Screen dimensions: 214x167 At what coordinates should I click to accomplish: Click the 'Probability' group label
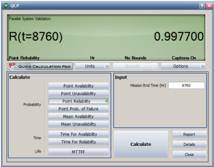tap(32, 104)
